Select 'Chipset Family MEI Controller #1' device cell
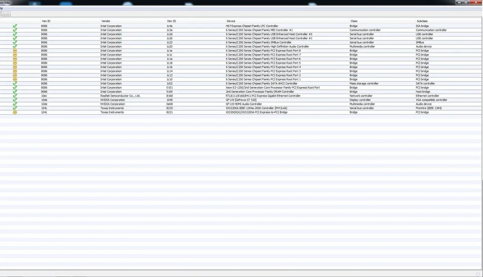483x277 pixels. 259,30
